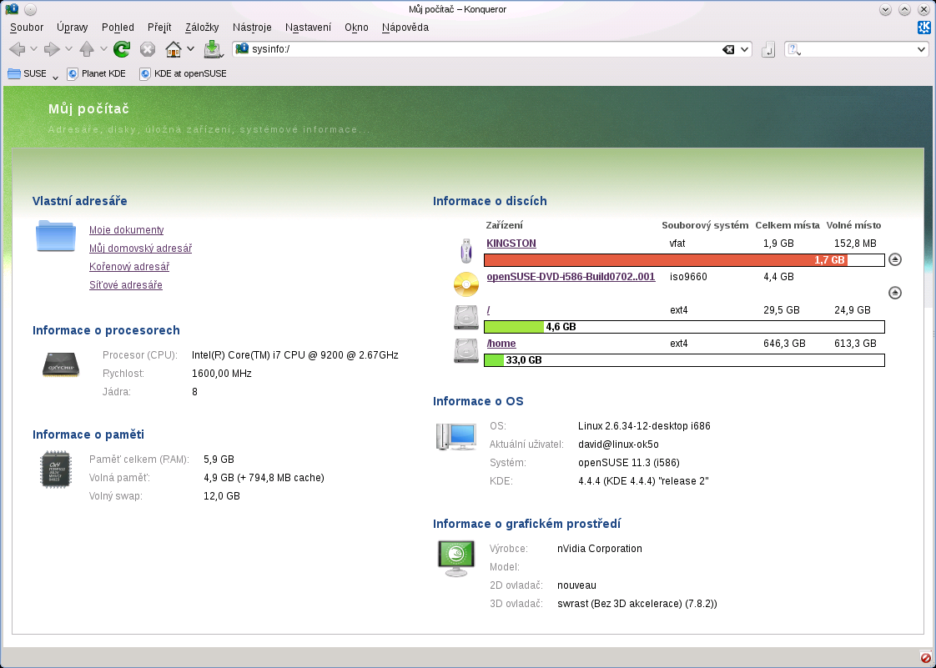Clear the location bar text
This screenshot has height=668, width=936.
coord(728,49)
